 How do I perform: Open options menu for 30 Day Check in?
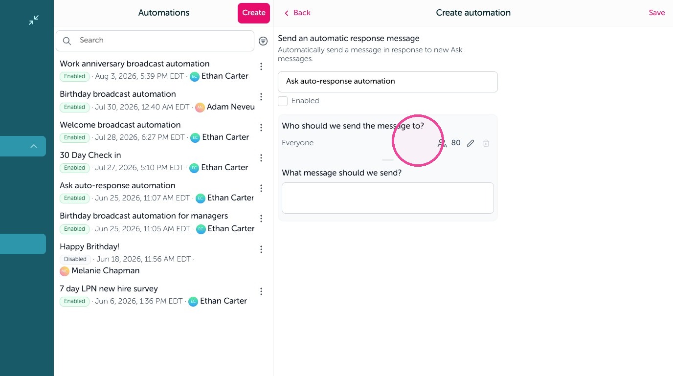pyautogui.click(x=261, y=158)
